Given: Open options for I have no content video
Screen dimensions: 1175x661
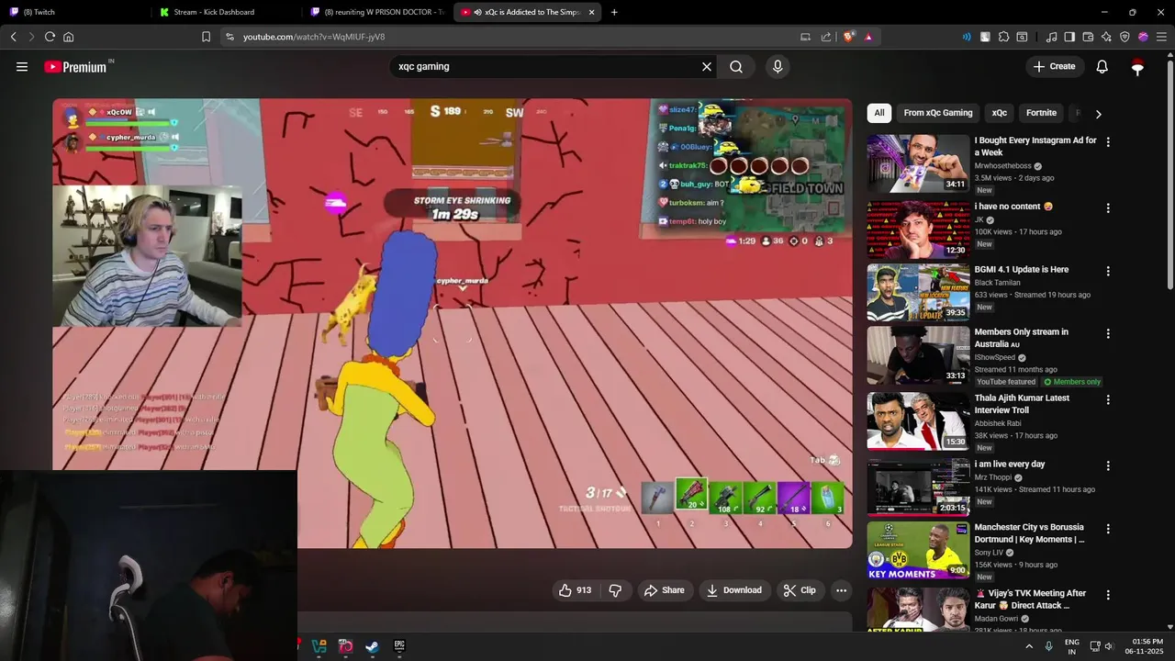Looking at the screenshot, I should (x=1108, y=208).
